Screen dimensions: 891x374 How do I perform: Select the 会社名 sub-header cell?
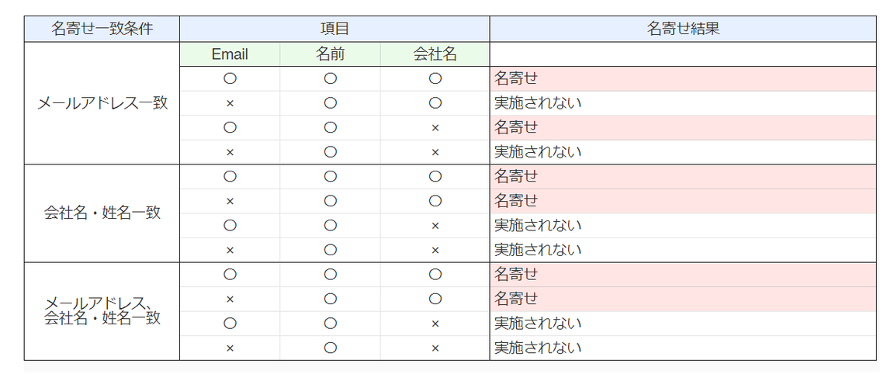(x=435, y=54)
